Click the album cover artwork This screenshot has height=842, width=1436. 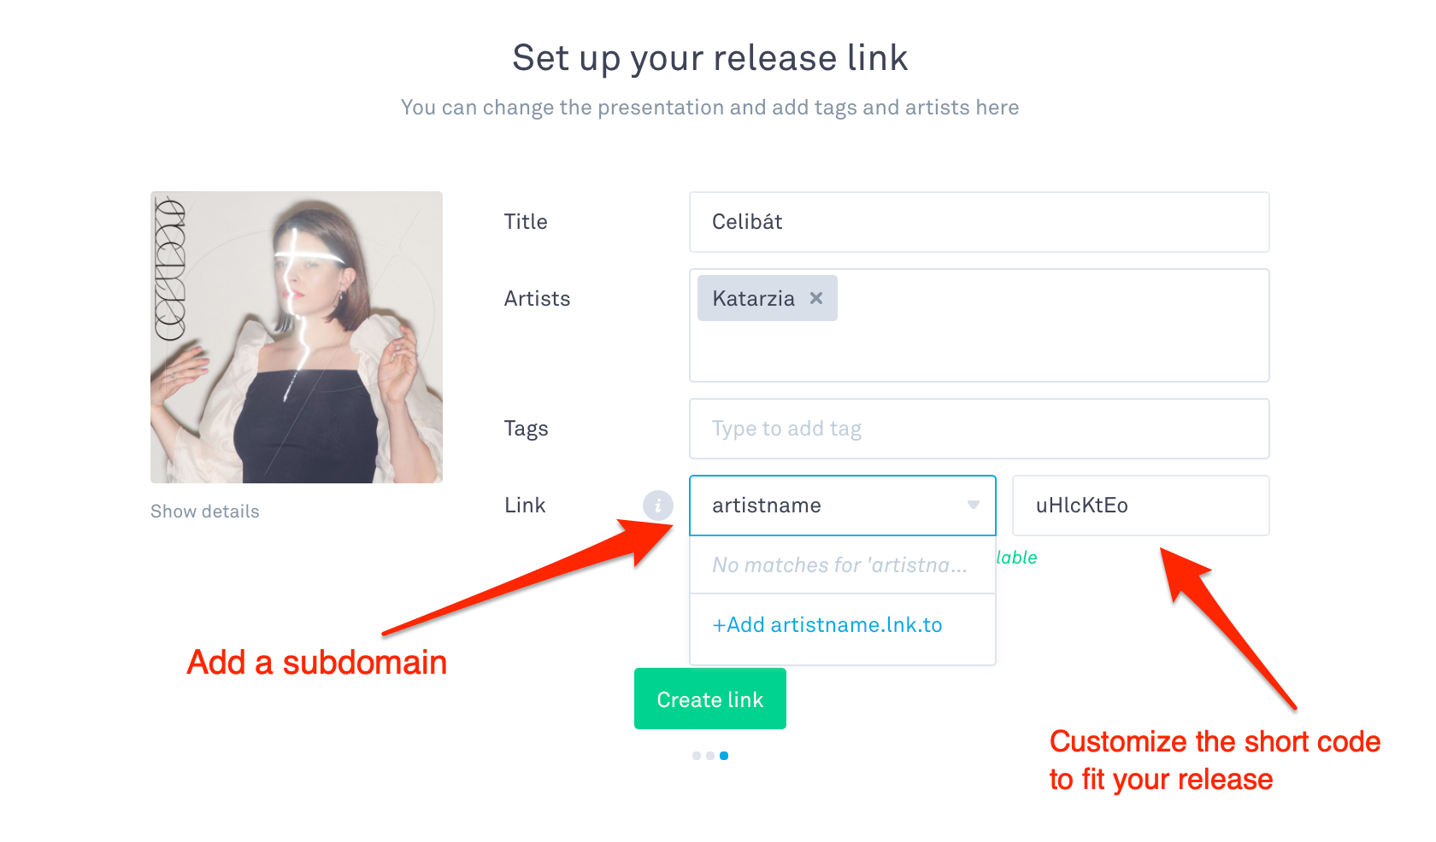(297, 337)
